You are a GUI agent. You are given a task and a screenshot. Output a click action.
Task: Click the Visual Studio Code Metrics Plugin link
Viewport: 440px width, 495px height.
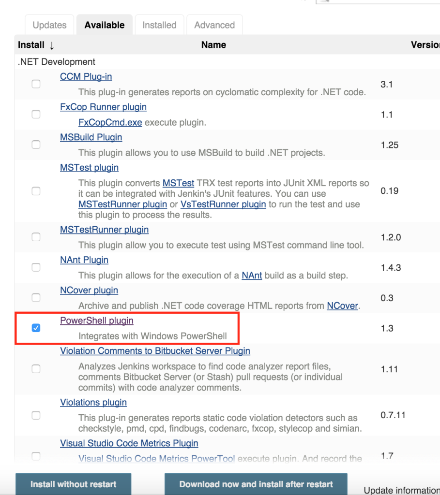pos(129,443)
